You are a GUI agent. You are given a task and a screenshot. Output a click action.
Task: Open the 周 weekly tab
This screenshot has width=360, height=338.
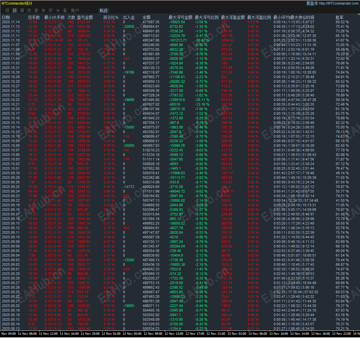(22, 10)
